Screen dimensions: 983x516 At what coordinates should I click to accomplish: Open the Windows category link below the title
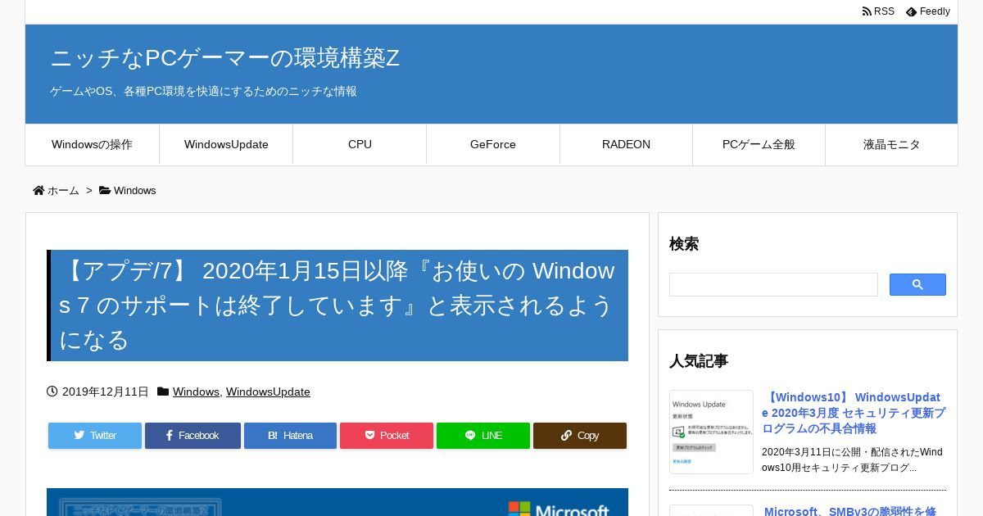tap(196, 392)
